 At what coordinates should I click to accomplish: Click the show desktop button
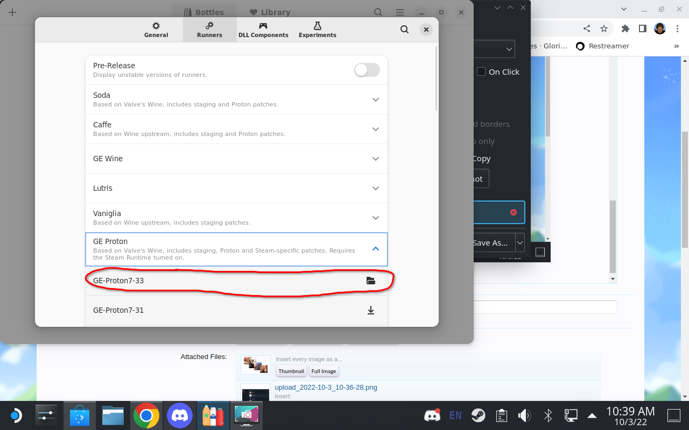674,415
